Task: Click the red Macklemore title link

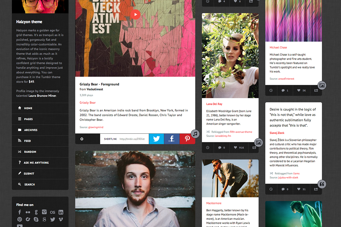Action: click(x=214, y=203)
